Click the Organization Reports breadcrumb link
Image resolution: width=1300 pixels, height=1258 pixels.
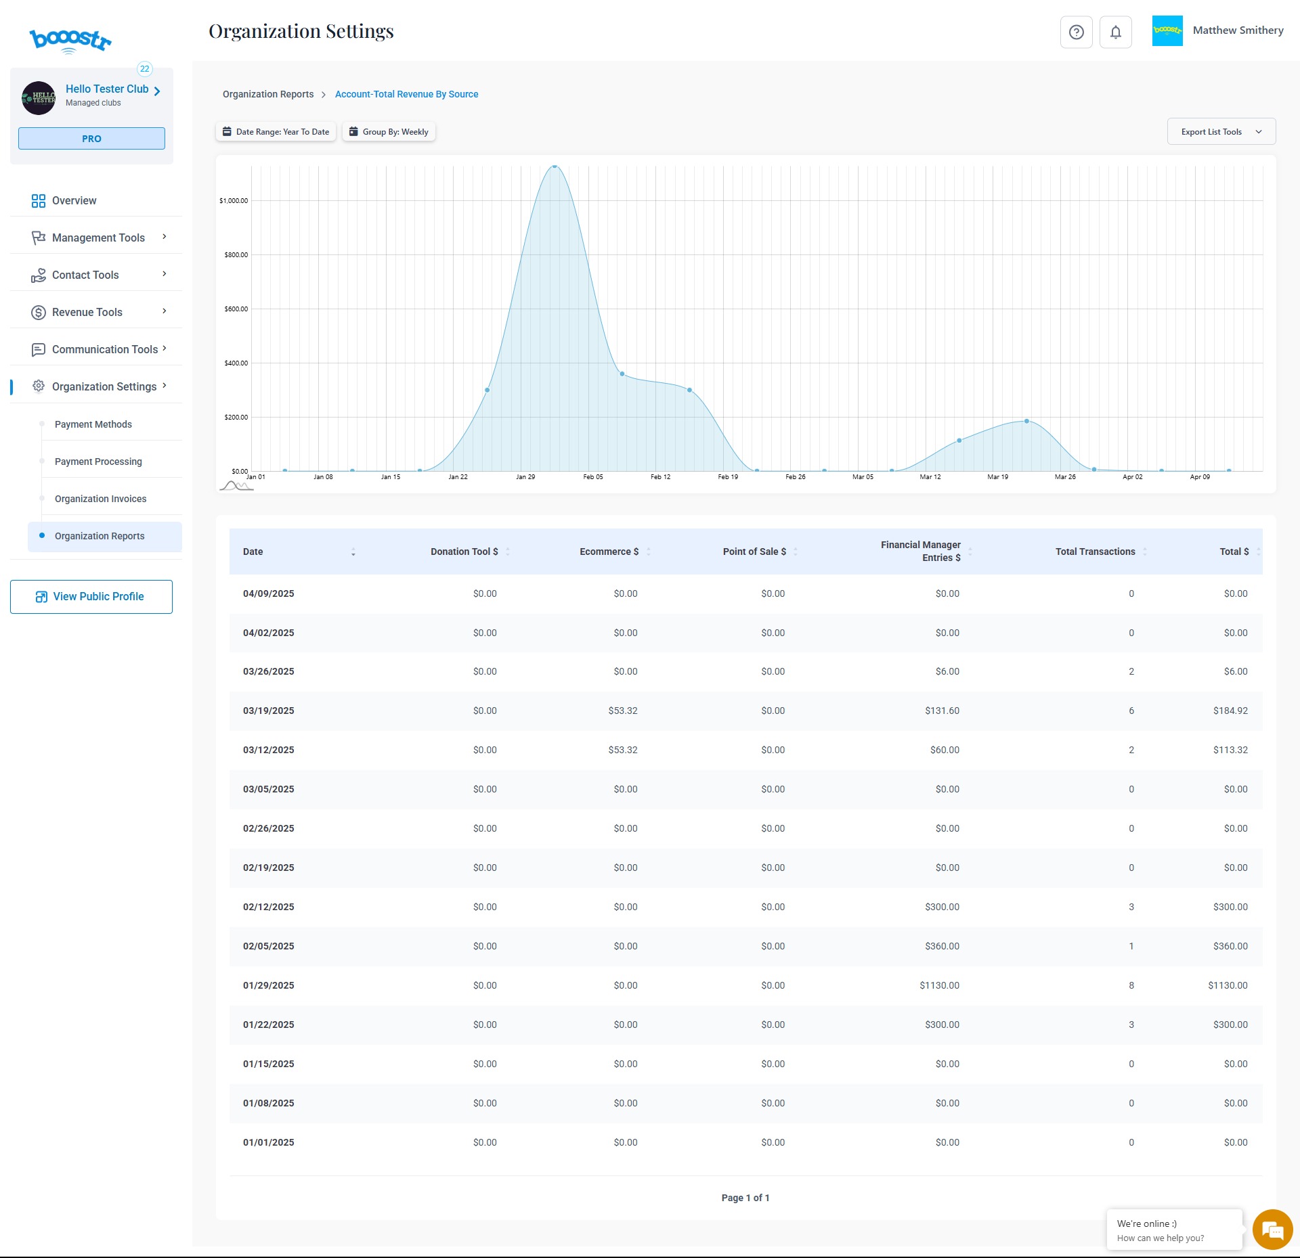coord(268,95)
